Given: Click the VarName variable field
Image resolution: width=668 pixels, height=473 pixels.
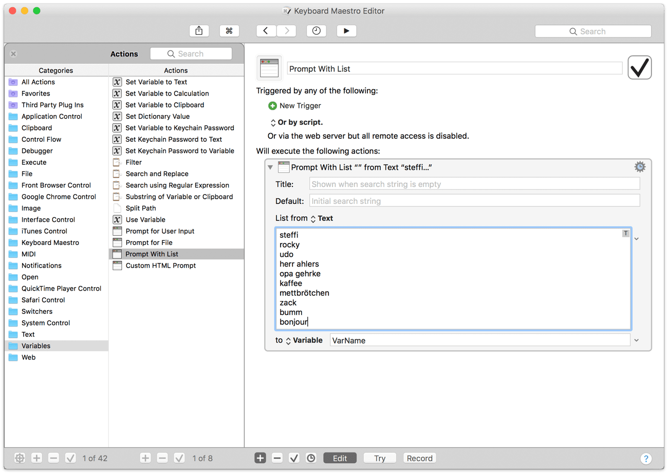Looking at the screenshot, I should pos(479,340).
